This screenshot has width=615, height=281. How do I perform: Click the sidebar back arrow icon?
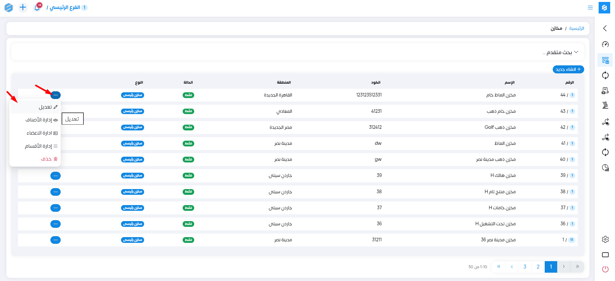(605, 28)
